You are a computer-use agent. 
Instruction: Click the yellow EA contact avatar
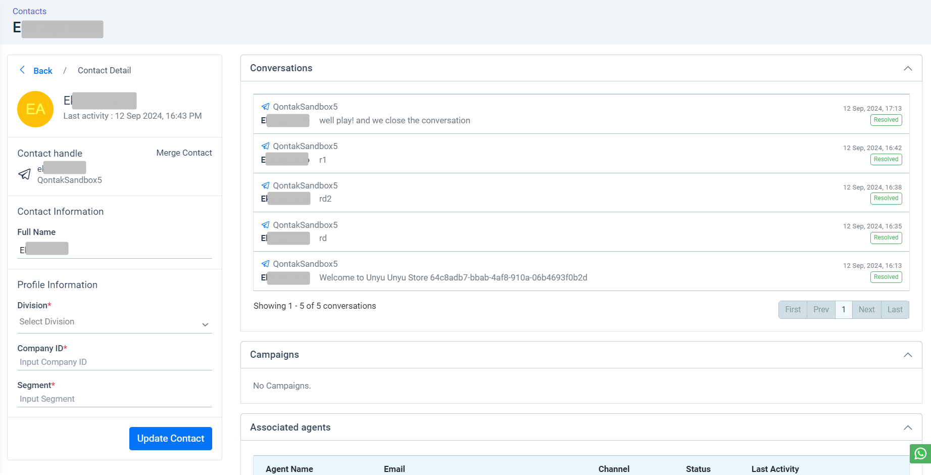pyautogui.click(x=35, y=109)
